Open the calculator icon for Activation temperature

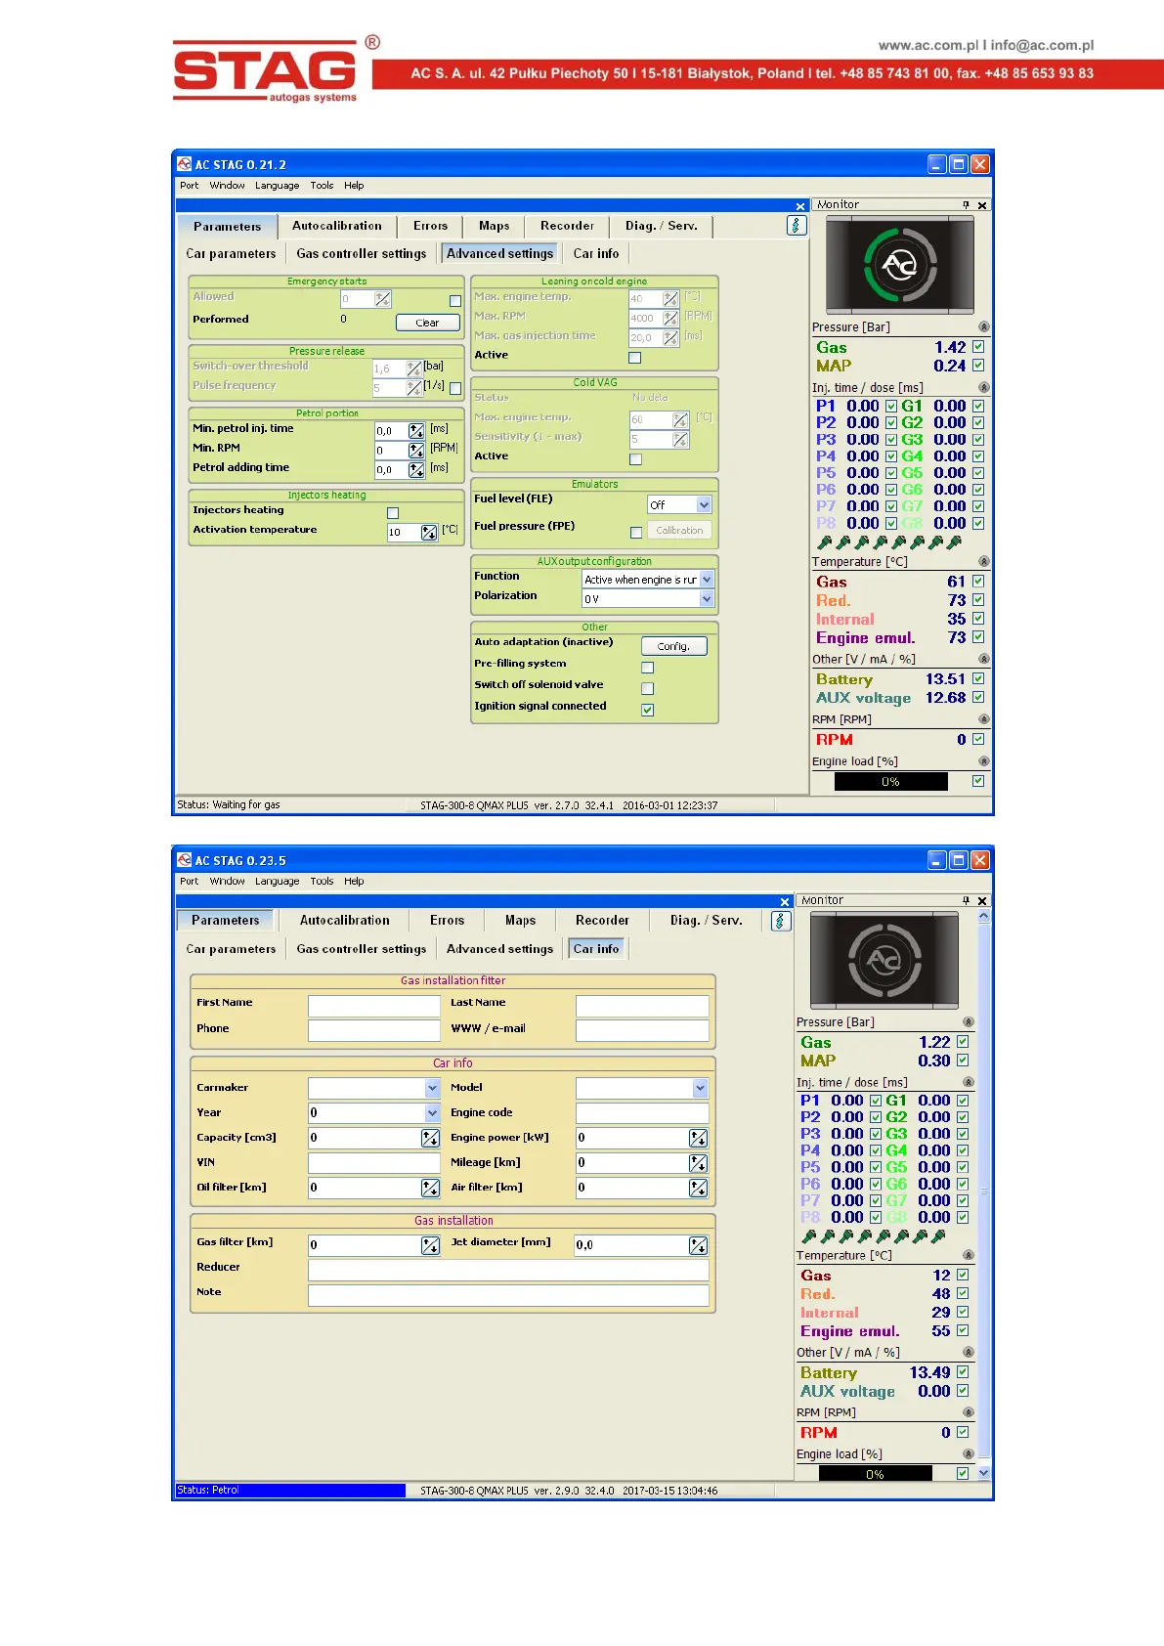pos(429,533)
